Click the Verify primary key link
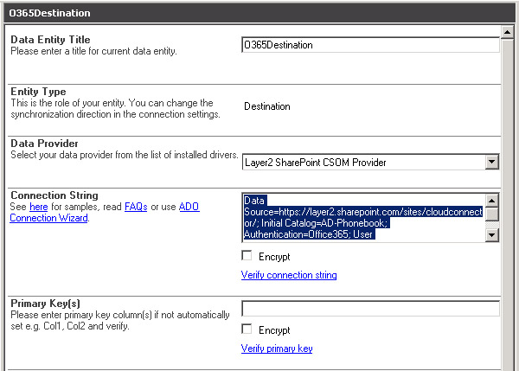The width and height of the screenshot is (519, 371). [277, 349]
